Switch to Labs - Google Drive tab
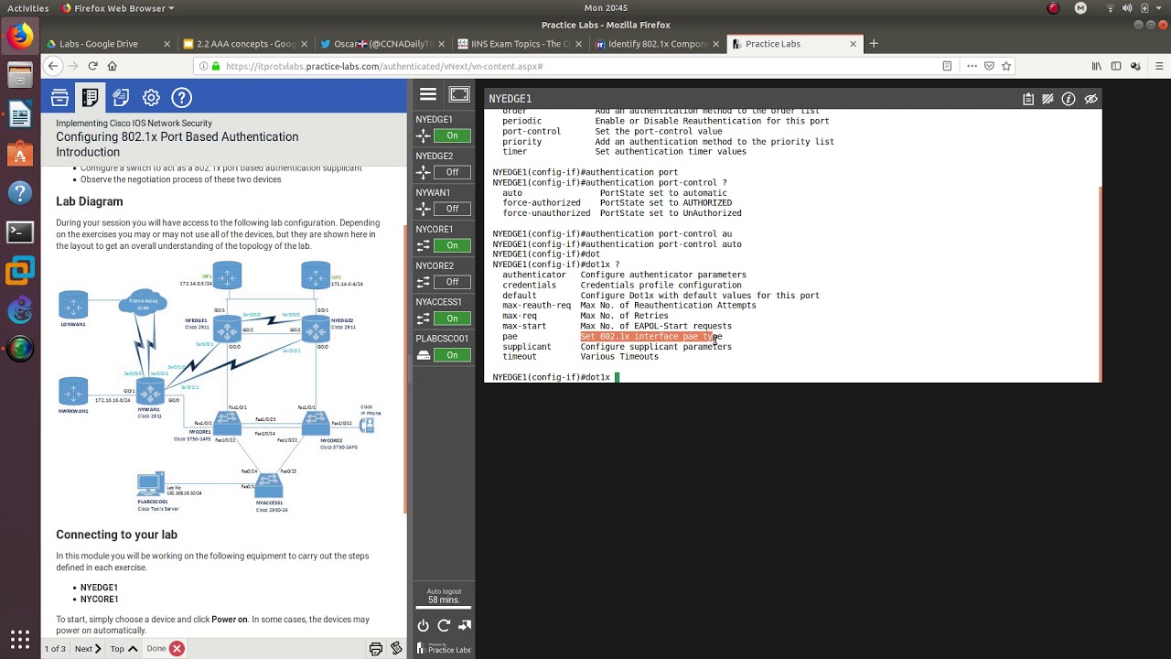The width and height of the screenshot is (1171, 659). click(x=108, y=43)
